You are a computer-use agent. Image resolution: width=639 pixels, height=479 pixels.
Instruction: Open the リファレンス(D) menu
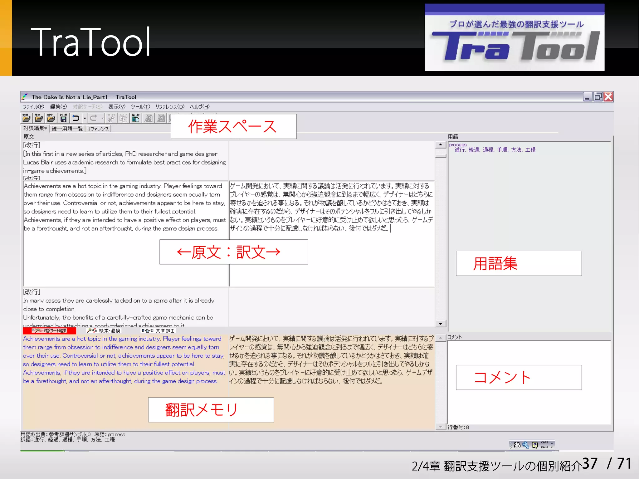point(170,107)
